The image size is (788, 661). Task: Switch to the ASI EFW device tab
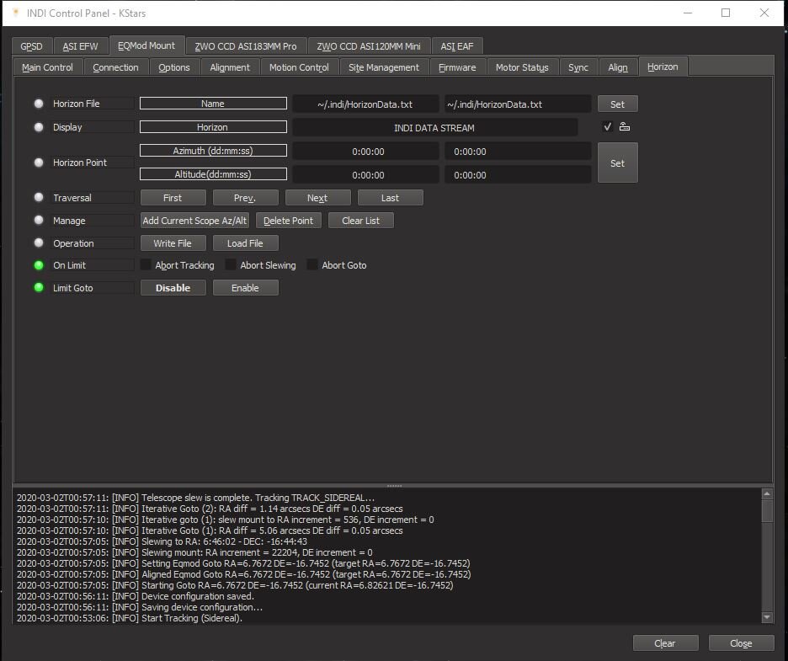tap(81, 46)
